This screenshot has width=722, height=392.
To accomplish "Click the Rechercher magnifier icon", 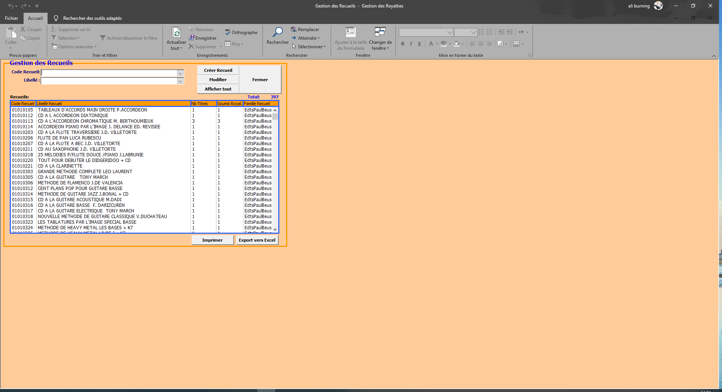I will tap(277, 32).
